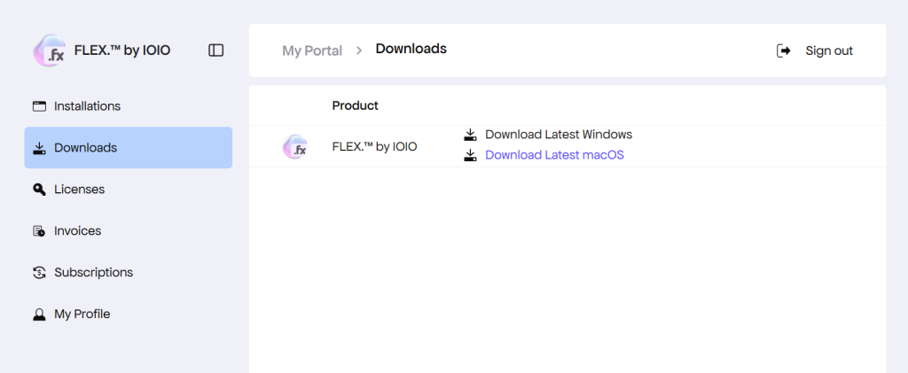908x373 pixels.
Task: Click the Subscriptions recurring-payment icon
Action: pyautogui.click(x=39, y=273)
